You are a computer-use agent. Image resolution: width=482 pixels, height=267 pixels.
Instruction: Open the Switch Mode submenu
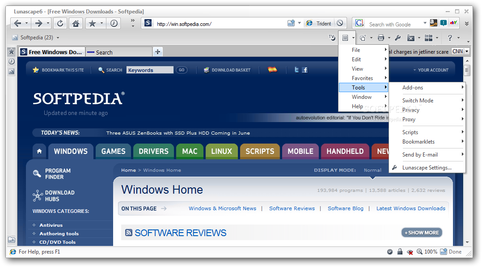[x=427, y=101]
